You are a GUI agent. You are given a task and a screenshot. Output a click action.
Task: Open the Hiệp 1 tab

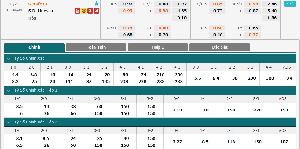[158, 47]
